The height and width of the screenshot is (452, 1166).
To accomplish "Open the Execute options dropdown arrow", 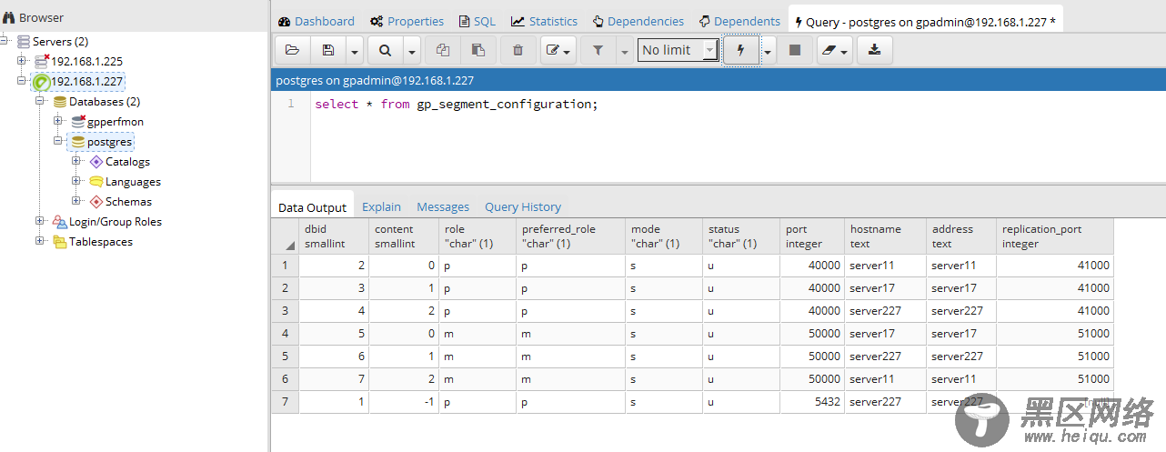I will coord(767,50).
